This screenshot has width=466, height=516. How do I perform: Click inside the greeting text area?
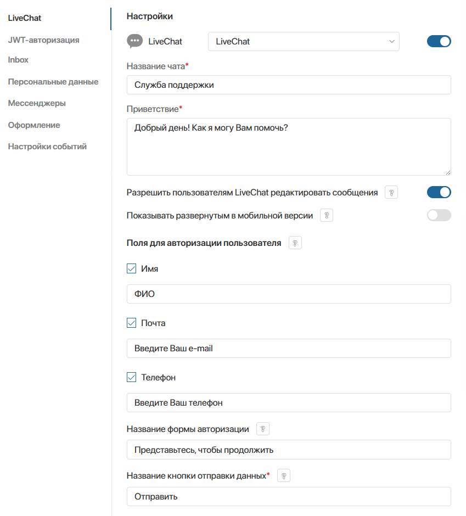289,147
